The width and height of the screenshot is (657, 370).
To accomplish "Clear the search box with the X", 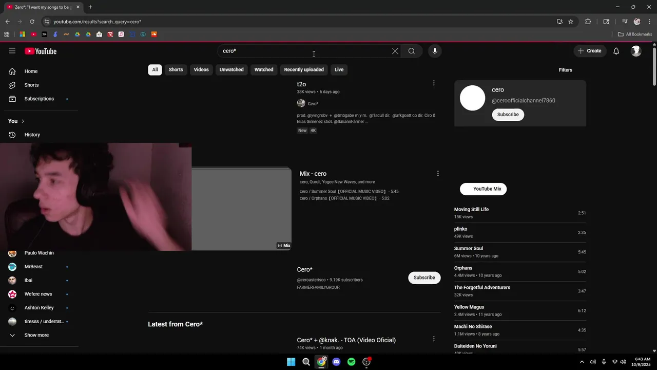I will click(x=395, y=51).
